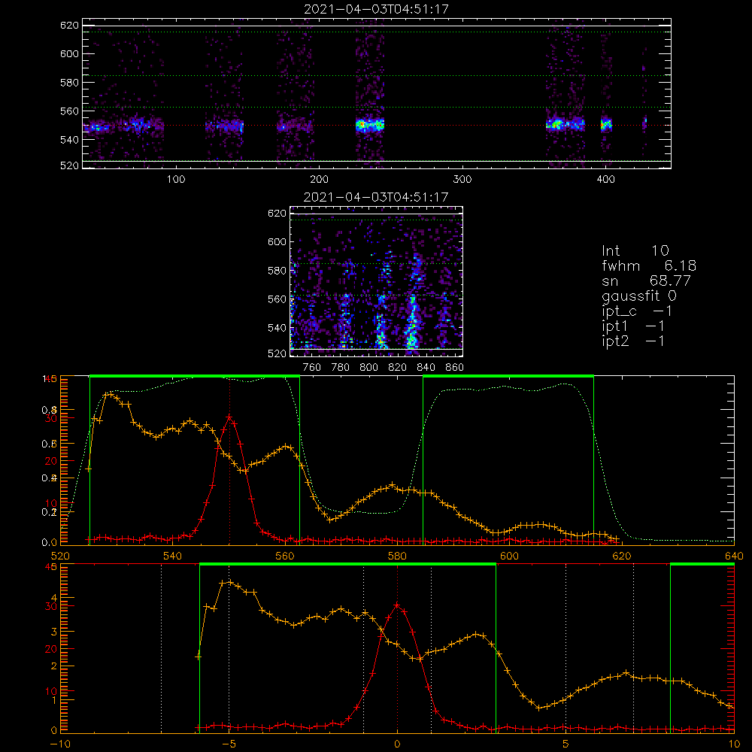The height and width of the screenshot is (752, 752).
Task: Click the 10 x-axis label of bottom plot
Action: coord(734,744)
